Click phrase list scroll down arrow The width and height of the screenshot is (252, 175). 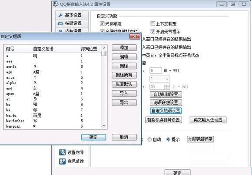[x=104, y=126]
